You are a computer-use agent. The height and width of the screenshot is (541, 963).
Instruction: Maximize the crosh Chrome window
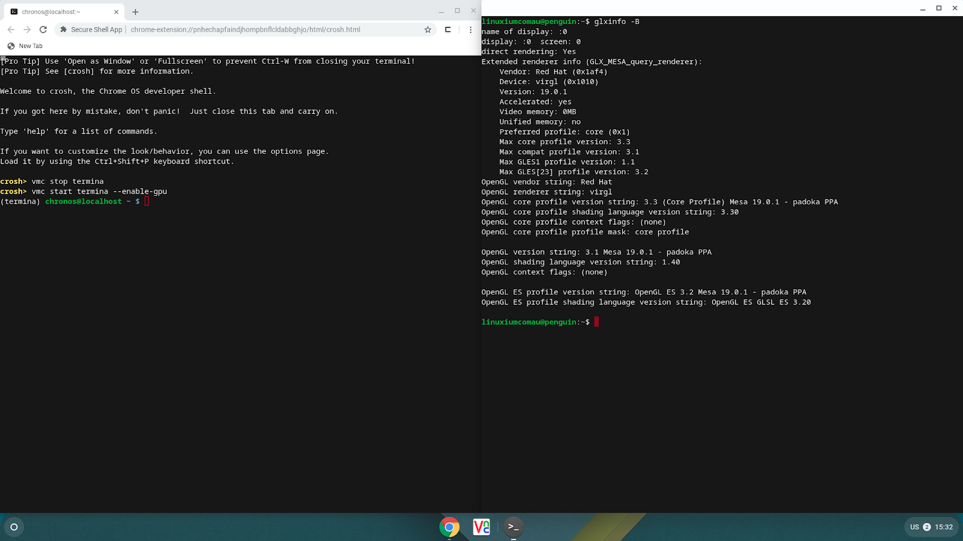click(x=457, y=11)
